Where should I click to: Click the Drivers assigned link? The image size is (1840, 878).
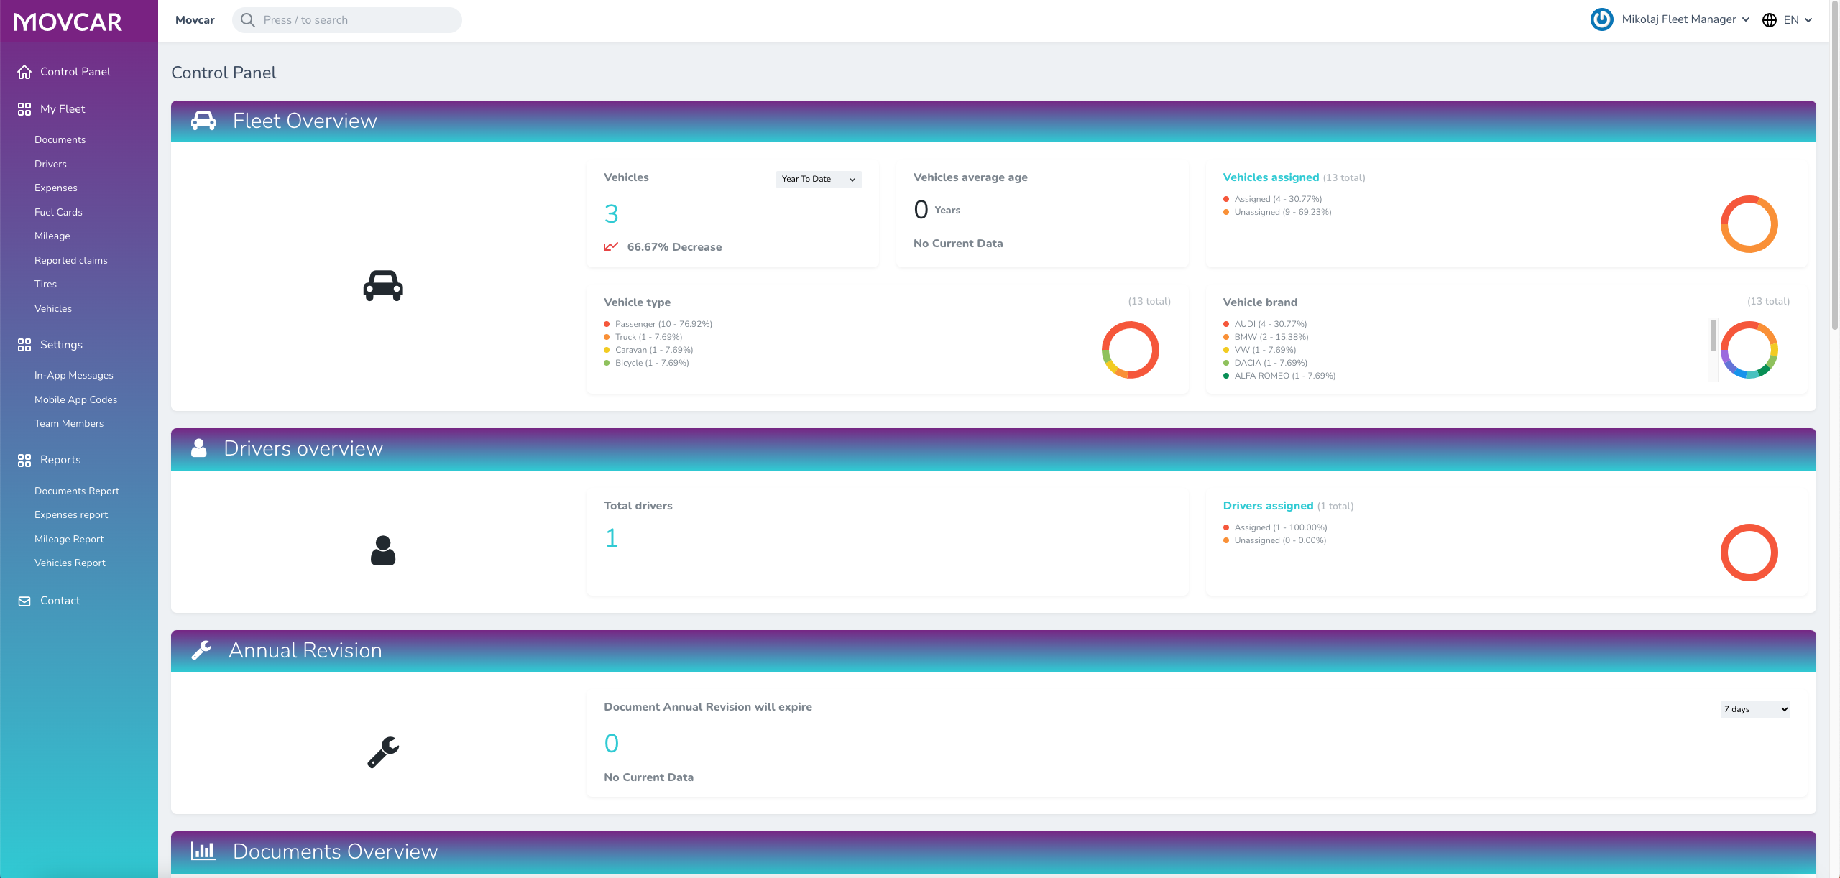[1269, 505]
